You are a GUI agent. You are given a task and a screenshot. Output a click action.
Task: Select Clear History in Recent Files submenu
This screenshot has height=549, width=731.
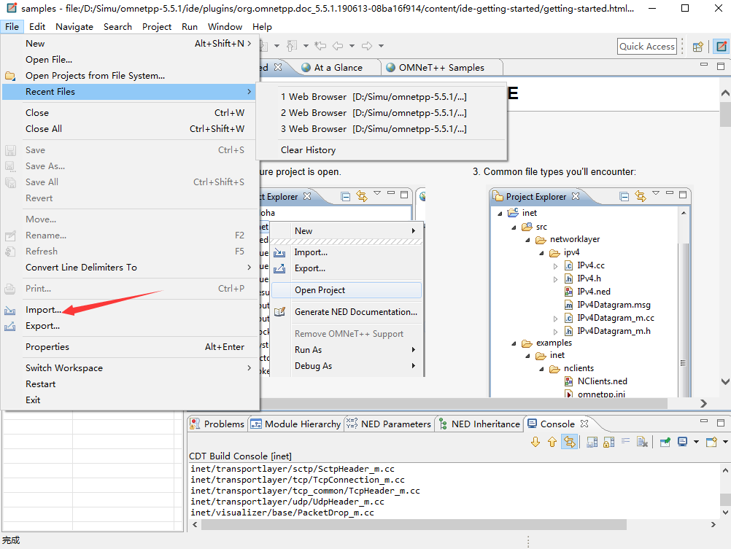[382, 150]
